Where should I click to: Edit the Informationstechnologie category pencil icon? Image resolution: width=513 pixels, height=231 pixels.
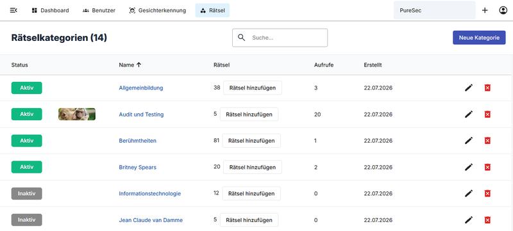(x=469, y=193)
